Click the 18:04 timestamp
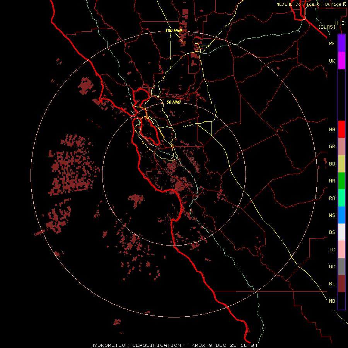Image resolution: width=348 pixels, height=348 pixels. 249,345
